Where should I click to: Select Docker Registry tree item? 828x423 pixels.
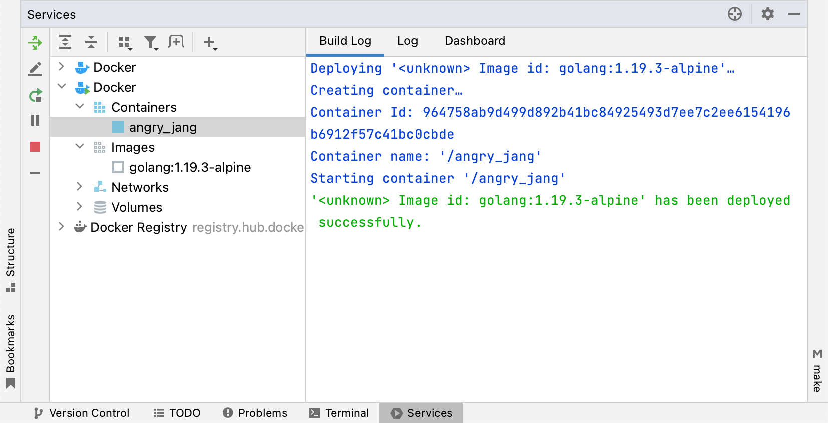[x=139, y=227]
